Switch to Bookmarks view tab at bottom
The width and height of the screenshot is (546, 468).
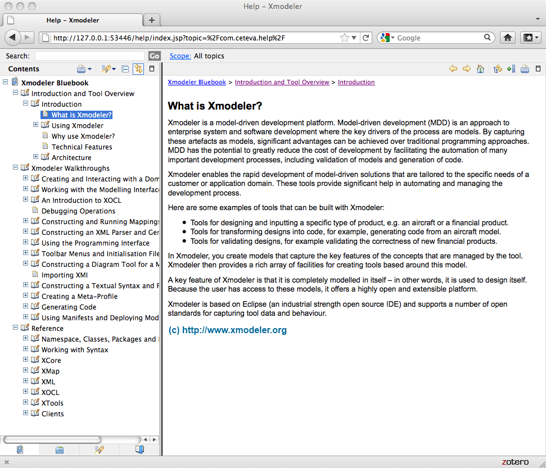tap(139, 449)
